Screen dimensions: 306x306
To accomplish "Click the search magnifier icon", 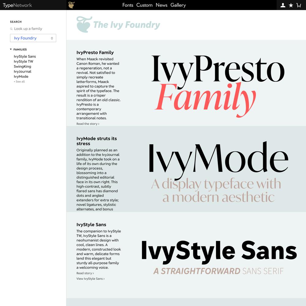I will pyautogui.click(x=11, y=29).
